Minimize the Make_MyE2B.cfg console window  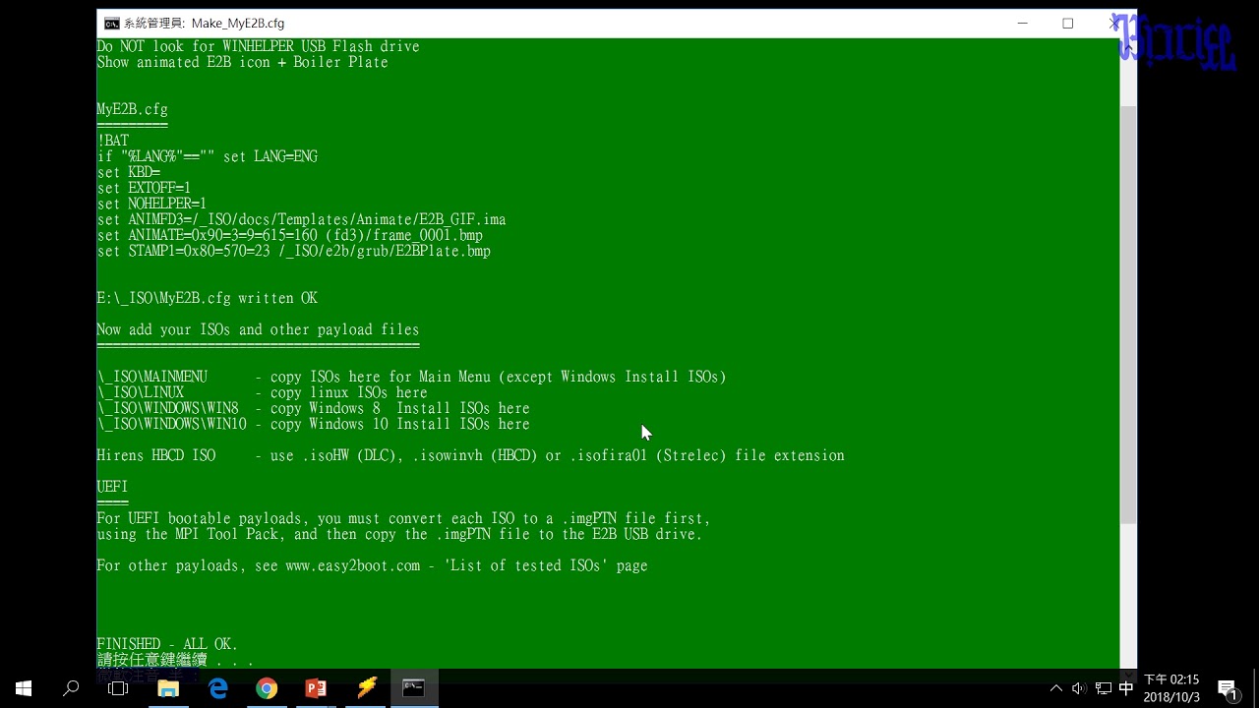point(1023,24)
